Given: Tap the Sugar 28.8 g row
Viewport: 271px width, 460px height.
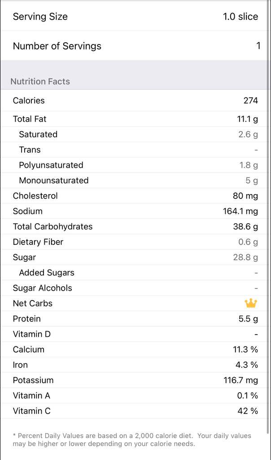Looking at the screenshot, I should coord(135,257).
